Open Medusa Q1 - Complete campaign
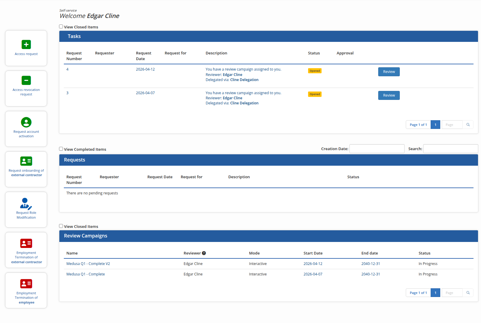 pos(85,274)
